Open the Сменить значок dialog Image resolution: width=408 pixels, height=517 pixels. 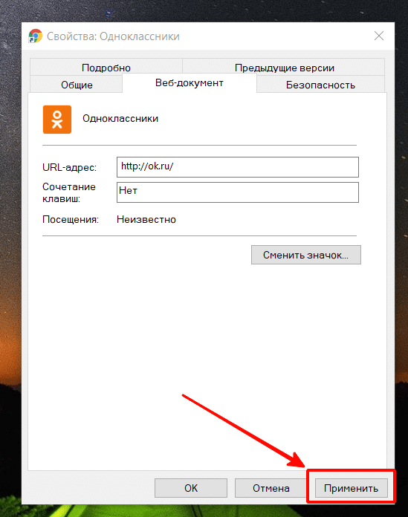click(305, 255)
